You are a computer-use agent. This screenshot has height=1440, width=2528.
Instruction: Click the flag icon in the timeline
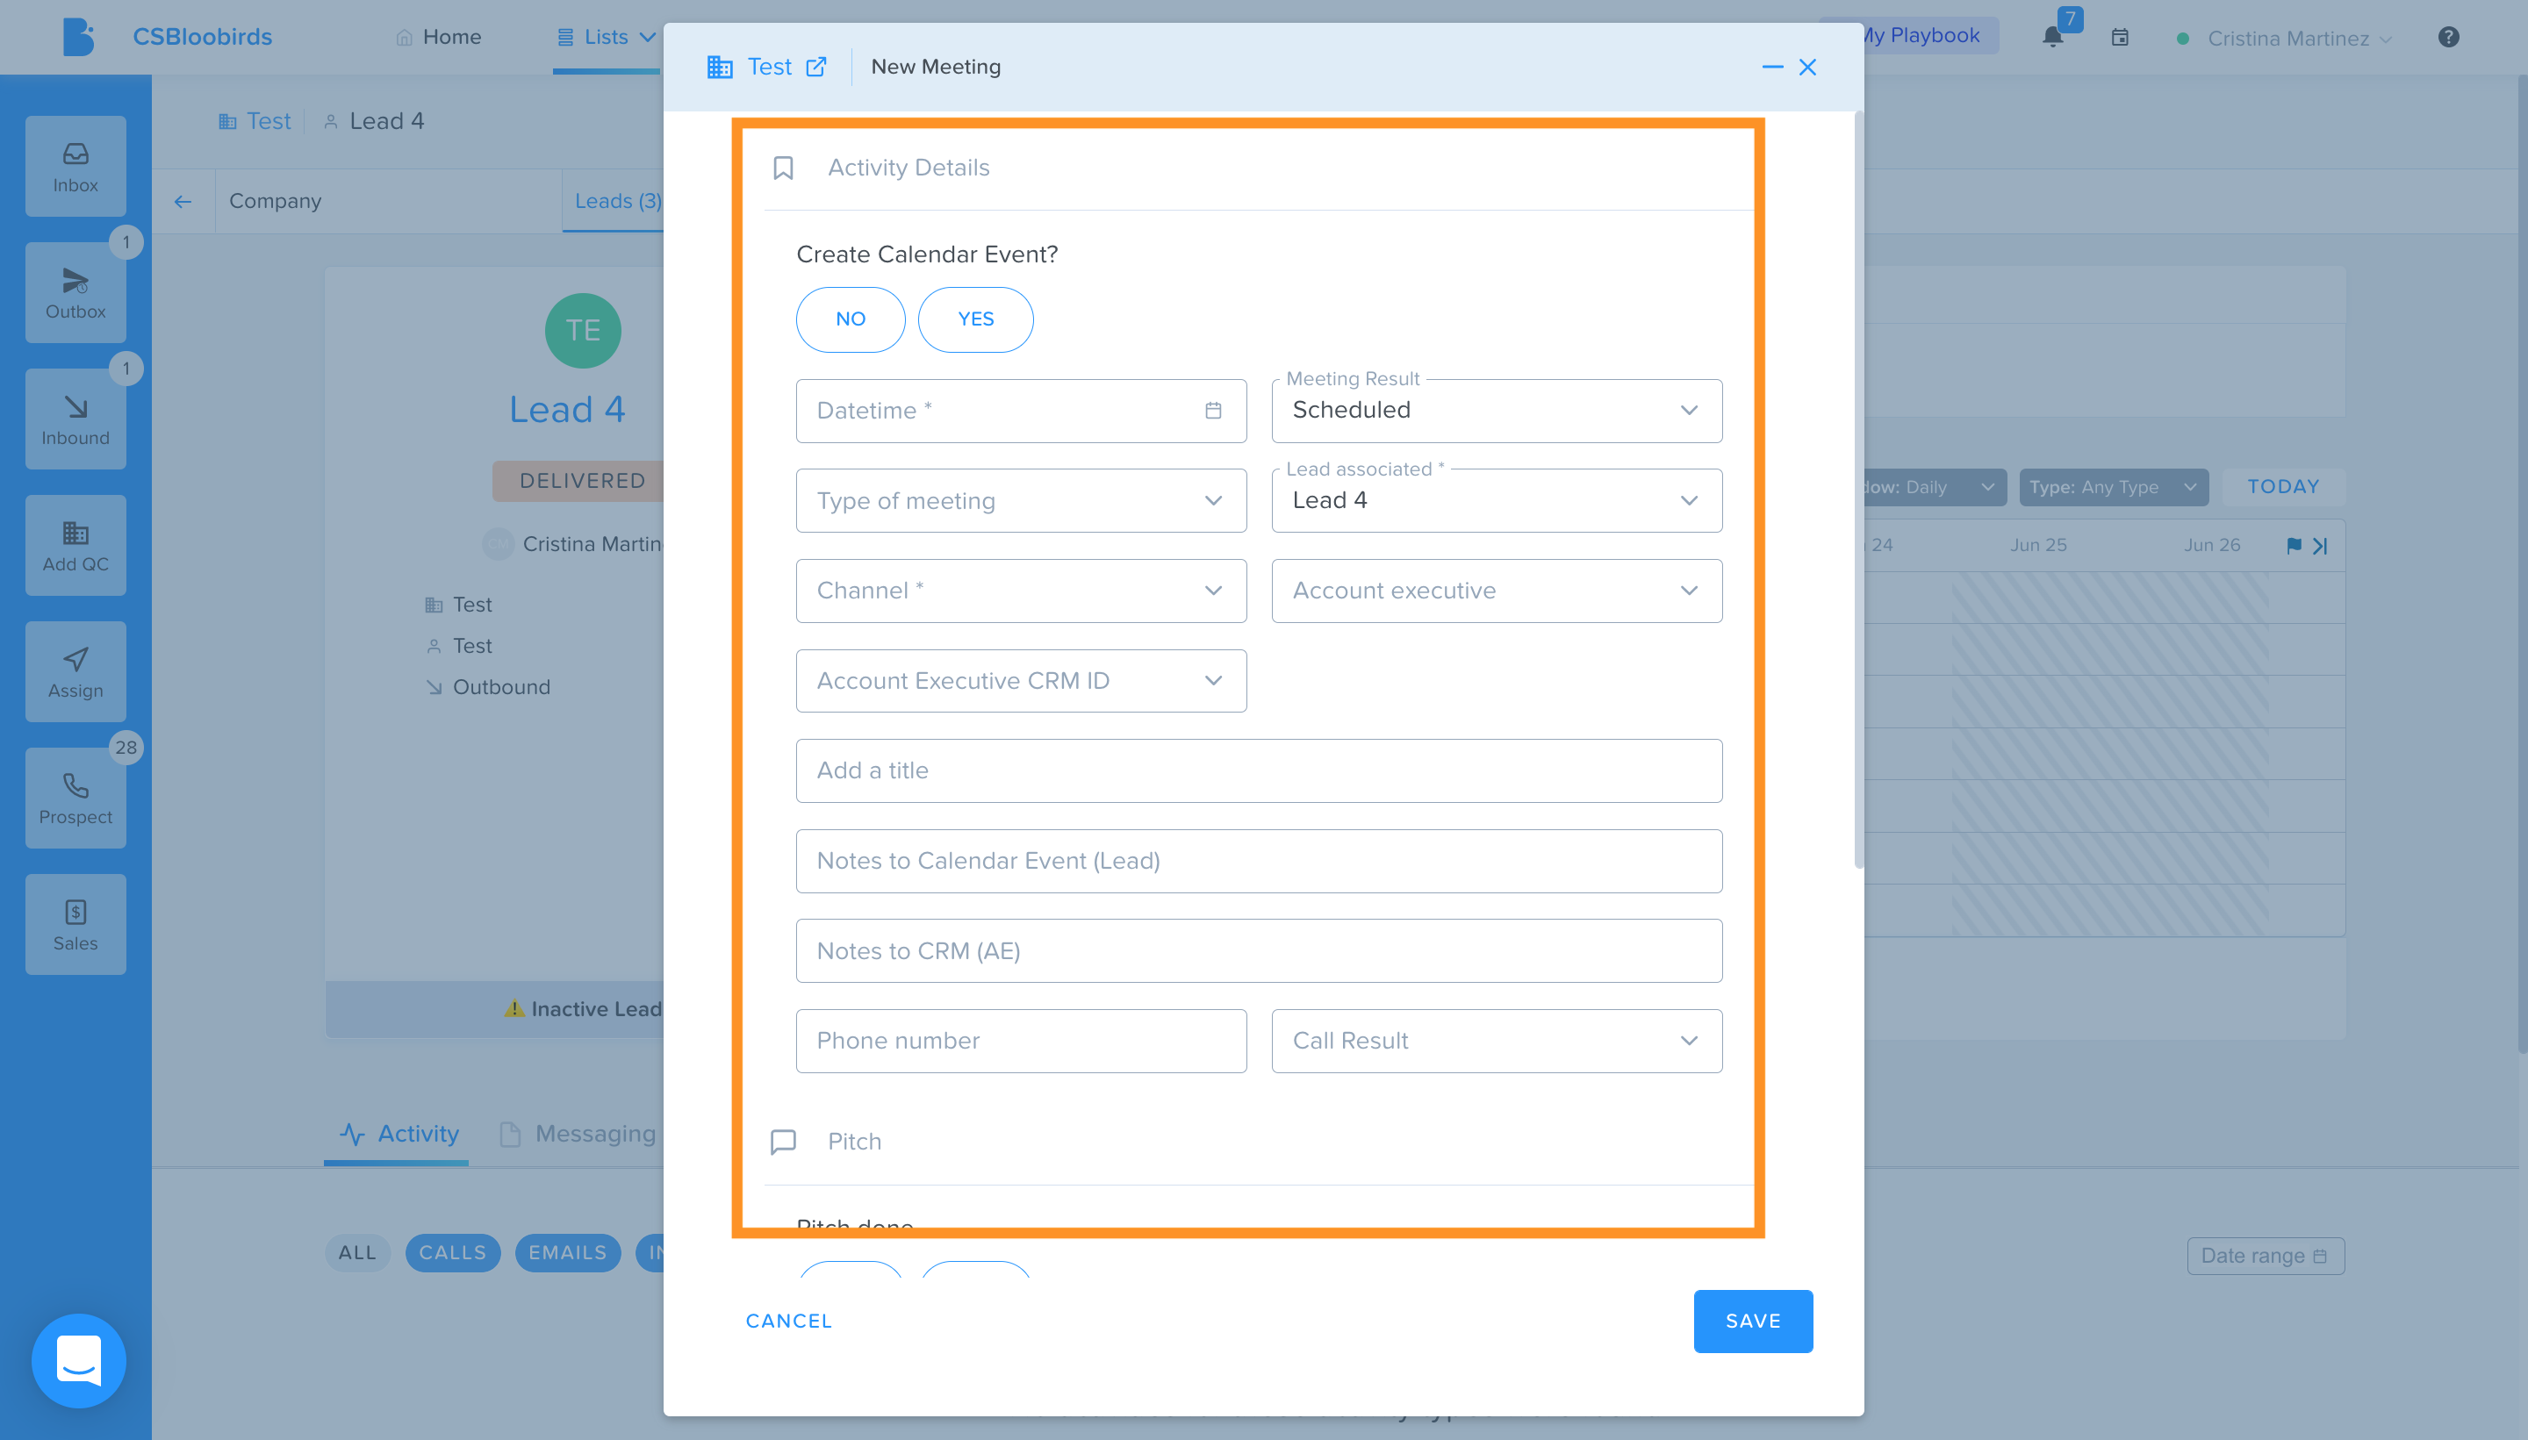click(x=2295, y=546)
